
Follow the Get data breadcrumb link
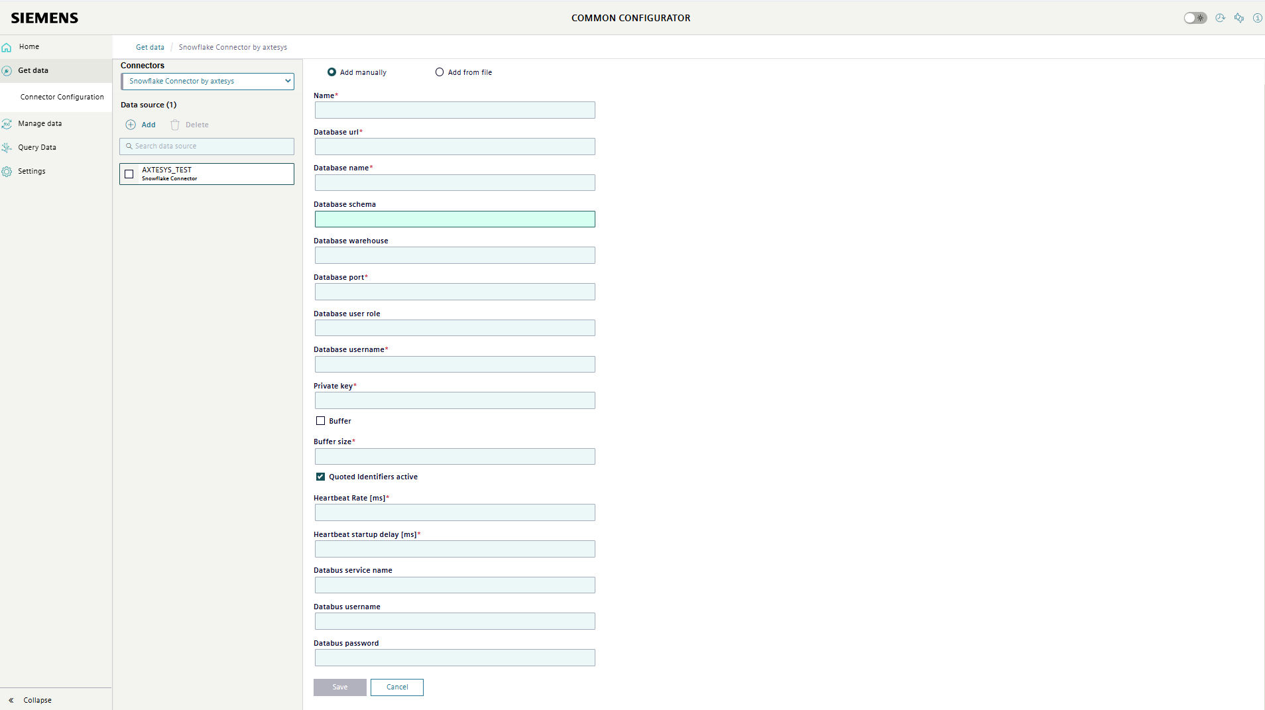pyautogui.click(x=150, y=47)
